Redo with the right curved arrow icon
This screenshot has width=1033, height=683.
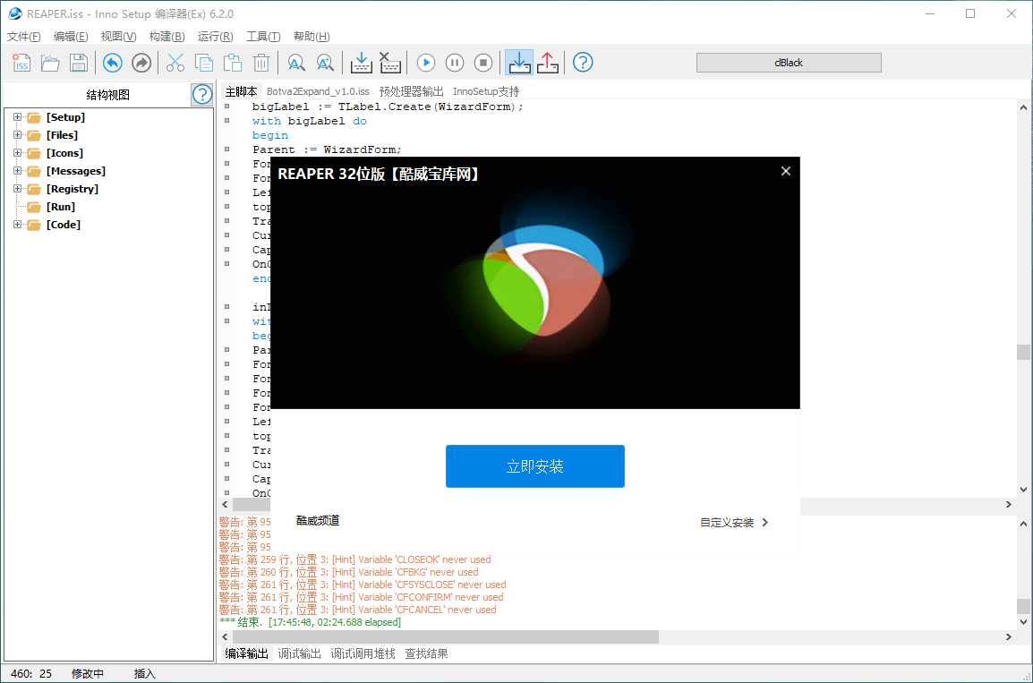click(x=141, y=63)
